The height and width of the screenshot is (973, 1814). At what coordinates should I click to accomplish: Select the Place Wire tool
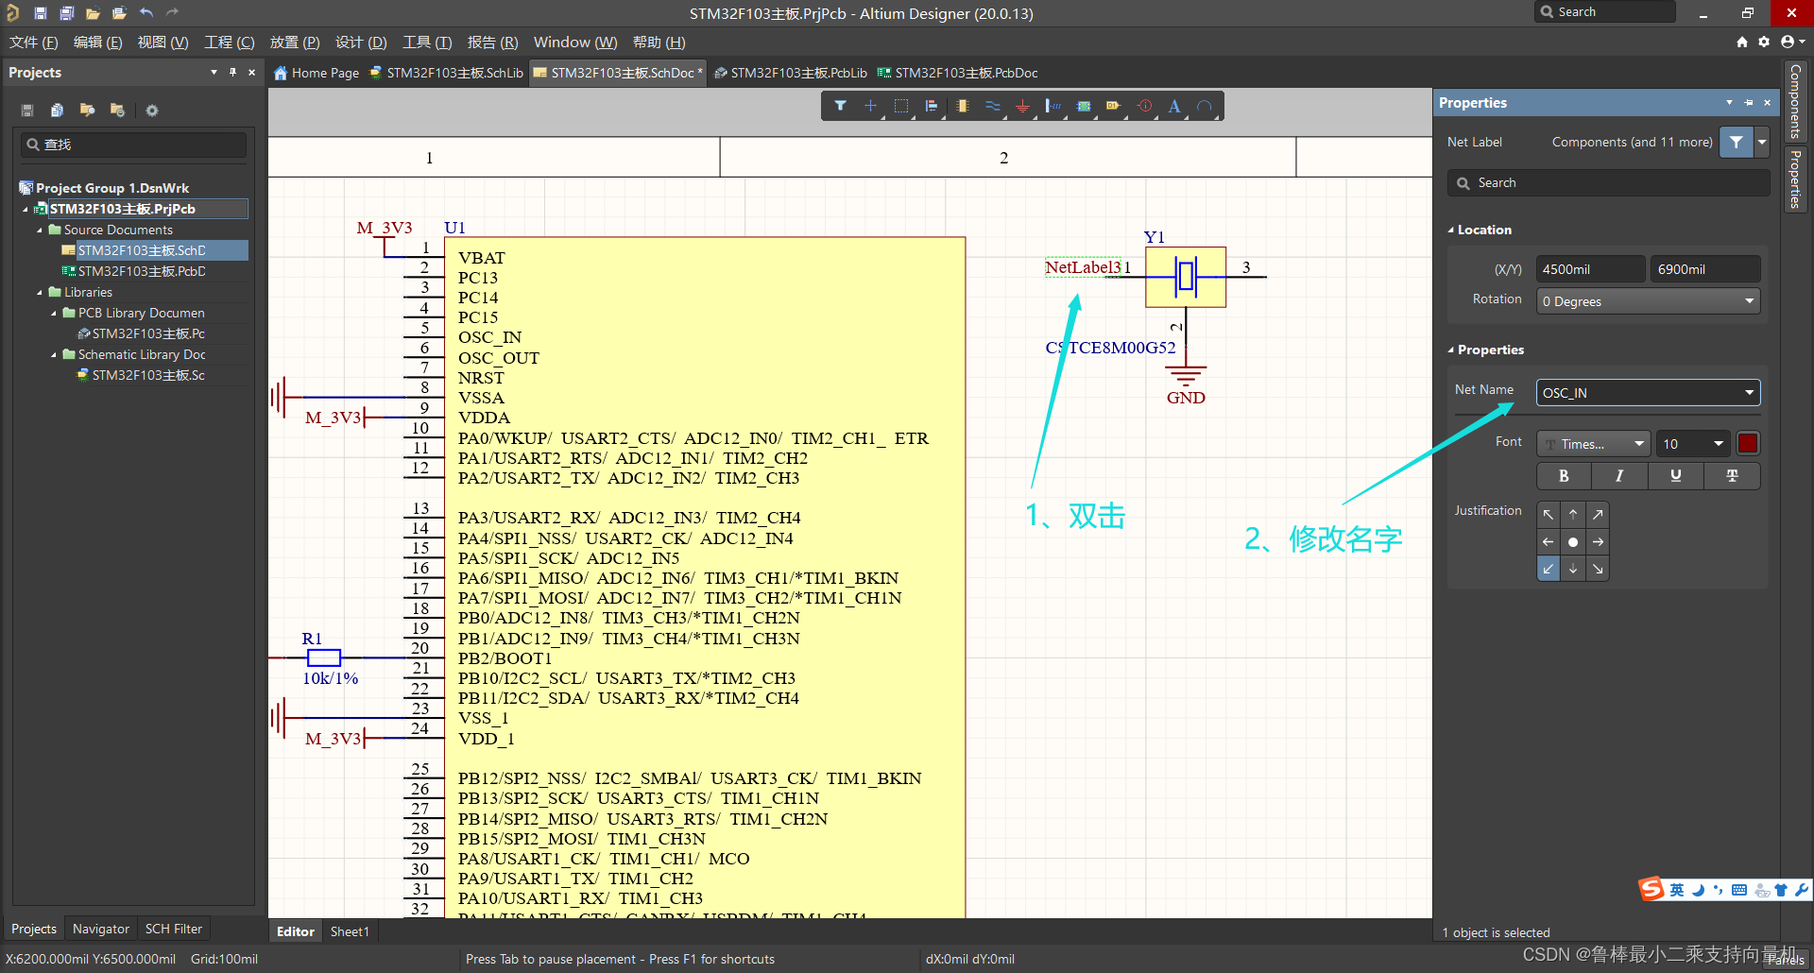[992, 106]
